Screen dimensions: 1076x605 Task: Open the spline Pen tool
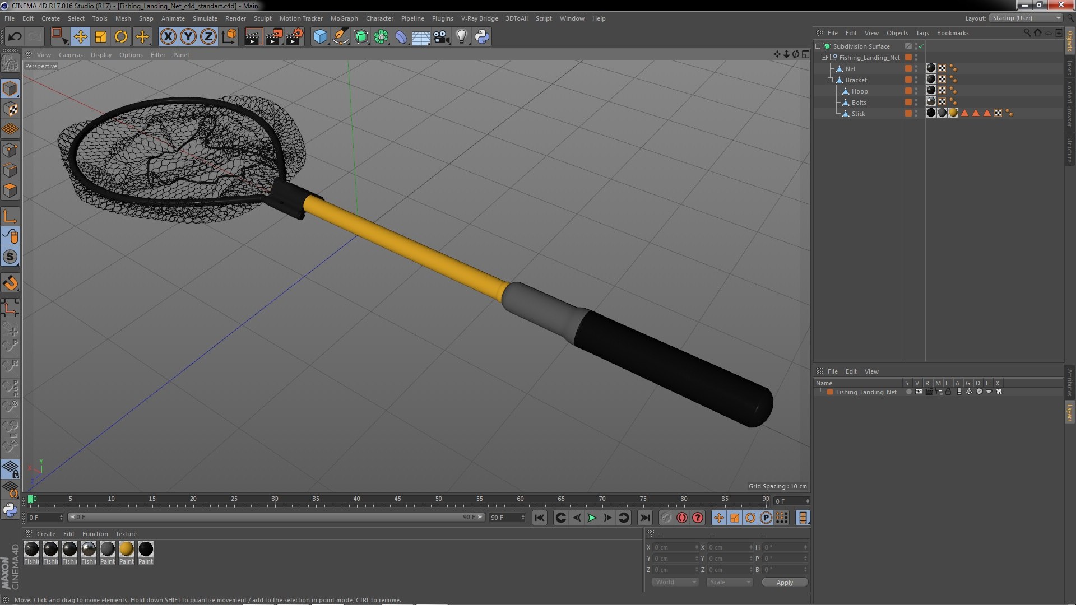coord(340,37)
